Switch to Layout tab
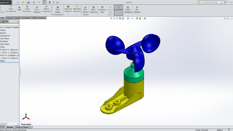 pos(9,18)
